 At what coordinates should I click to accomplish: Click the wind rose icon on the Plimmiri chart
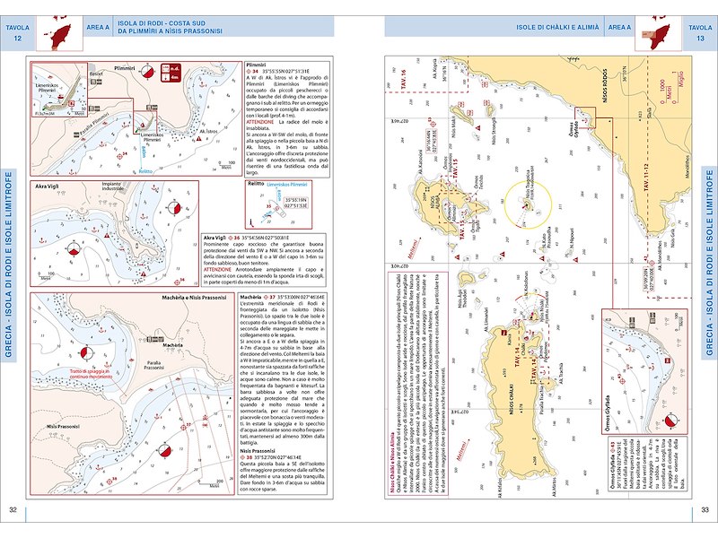147,71
